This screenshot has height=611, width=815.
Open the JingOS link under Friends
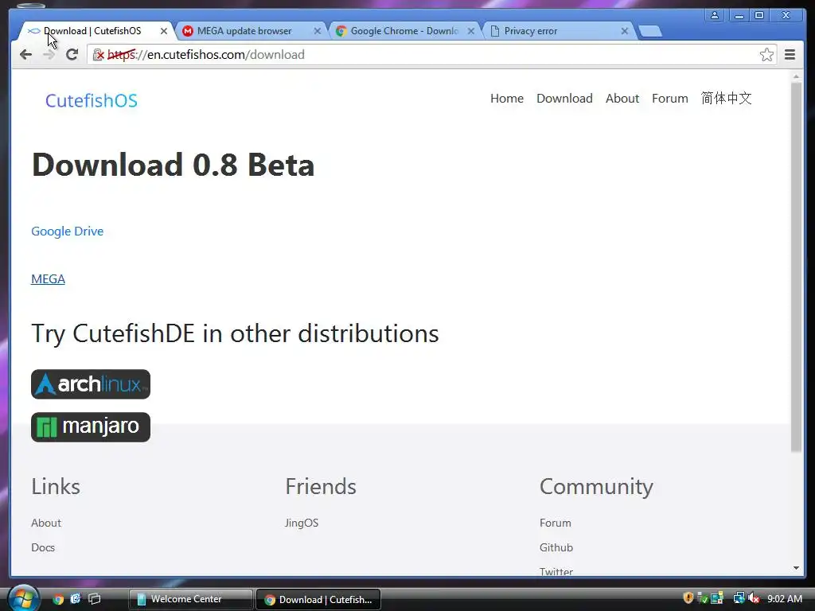pos(302,523)
